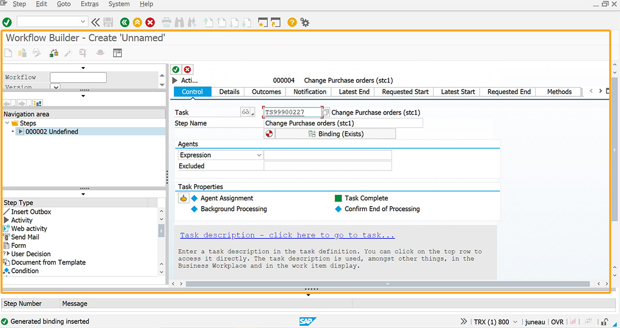The image size is (620, 328).
Task: Switch to the Outcomes tab
Action: click(266, 92)
